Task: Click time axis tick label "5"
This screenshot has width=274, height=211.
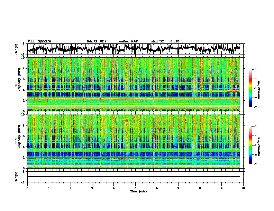Action: [x=135, y=188]
